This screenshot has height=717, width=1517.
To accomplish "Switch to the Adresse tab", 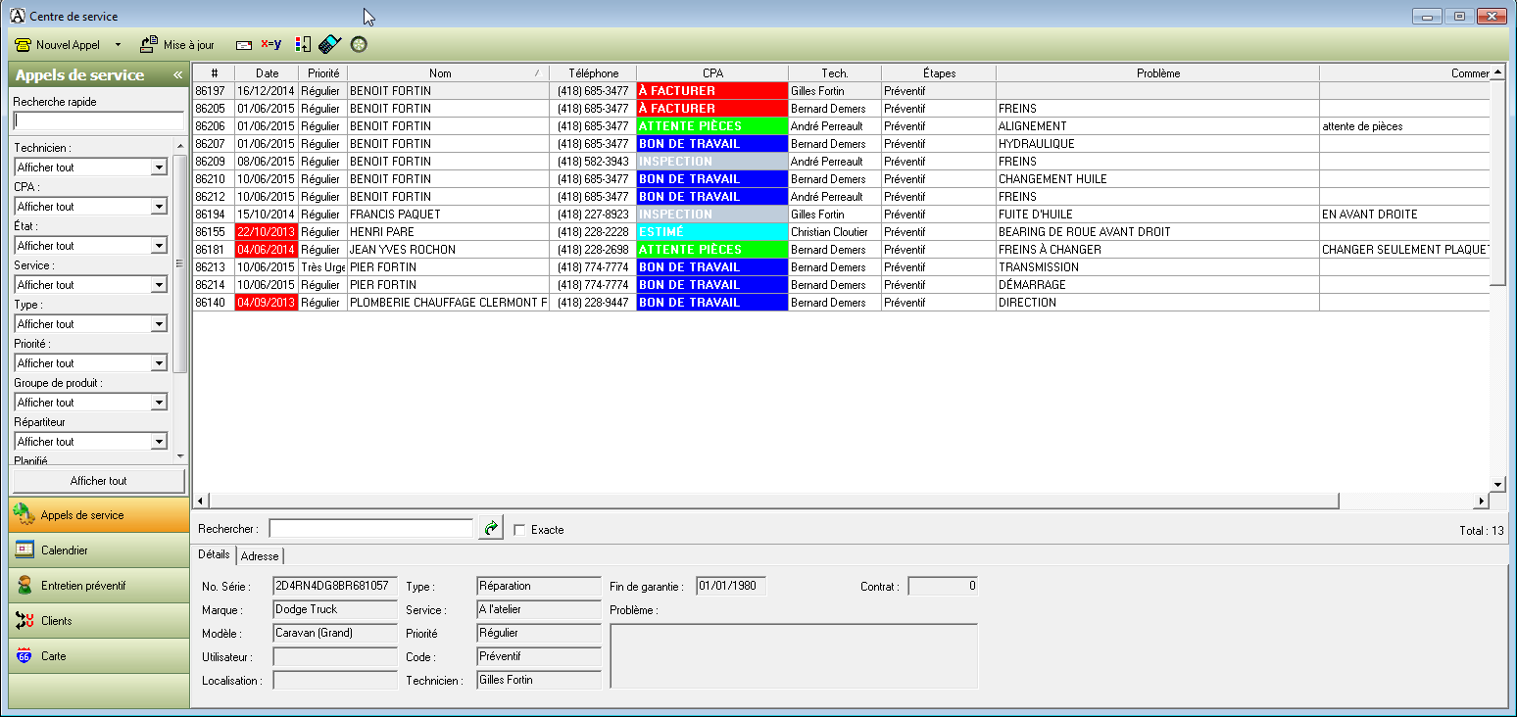I will (x=259, y=555).
